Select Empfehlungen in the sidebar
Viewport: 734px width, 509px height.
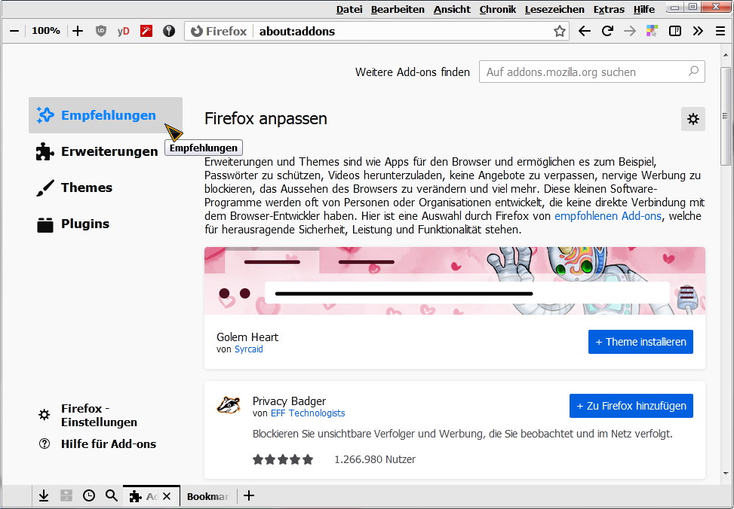(106, 115)
